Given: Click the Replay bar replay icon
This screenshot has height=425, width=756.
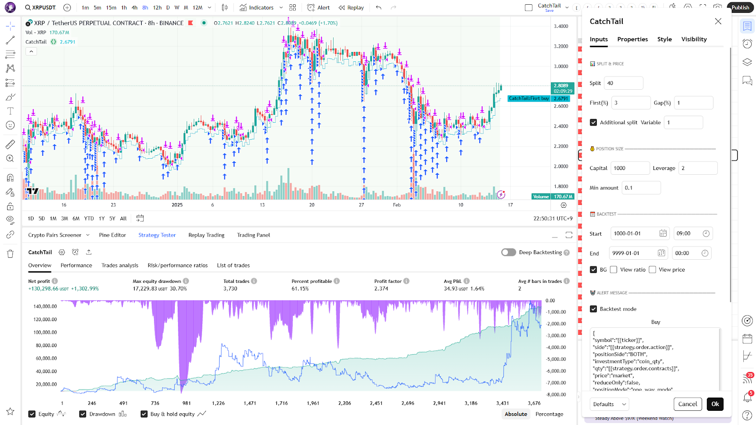Looking at the screenshot, I should 351,8.
